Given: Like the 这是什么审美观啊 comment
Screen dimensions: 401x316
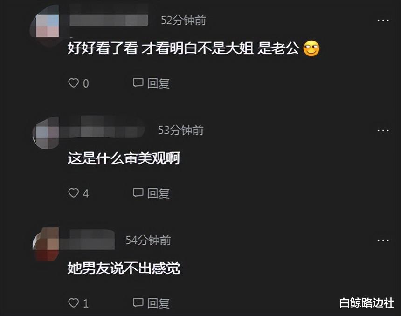Looking at the screenshot, I should [x=74, y=193].
